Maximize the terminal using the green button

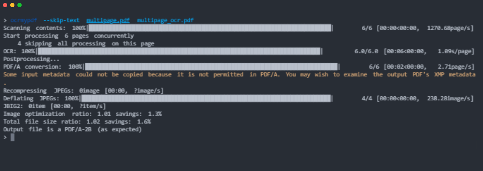[x=20, y=5]
